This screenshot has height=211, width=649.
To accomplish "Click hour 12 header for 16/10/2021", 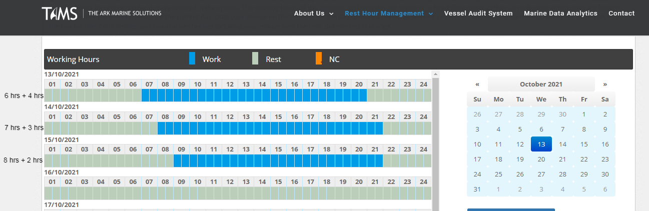I will click(230, 181).
